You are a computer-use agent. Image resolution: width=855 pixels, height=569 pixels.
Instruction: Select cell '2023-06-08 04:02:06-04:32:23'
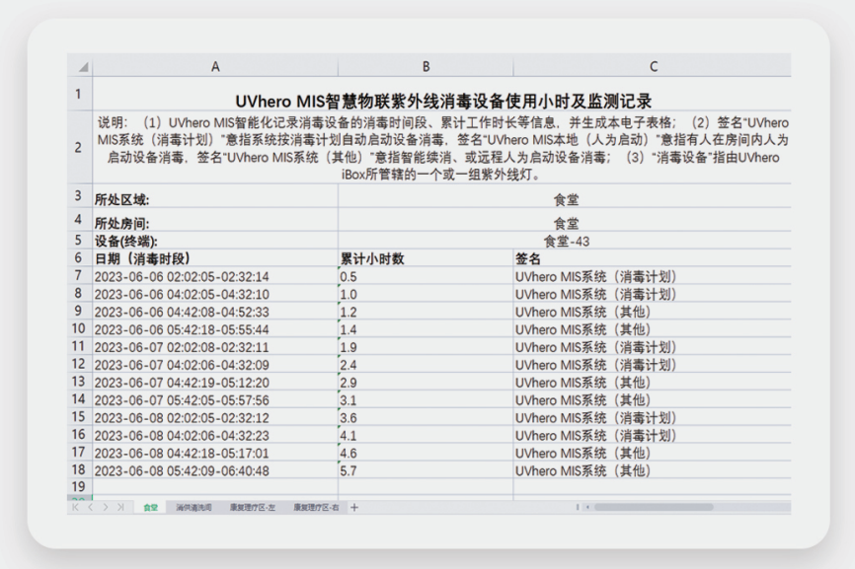click(215, 435)
